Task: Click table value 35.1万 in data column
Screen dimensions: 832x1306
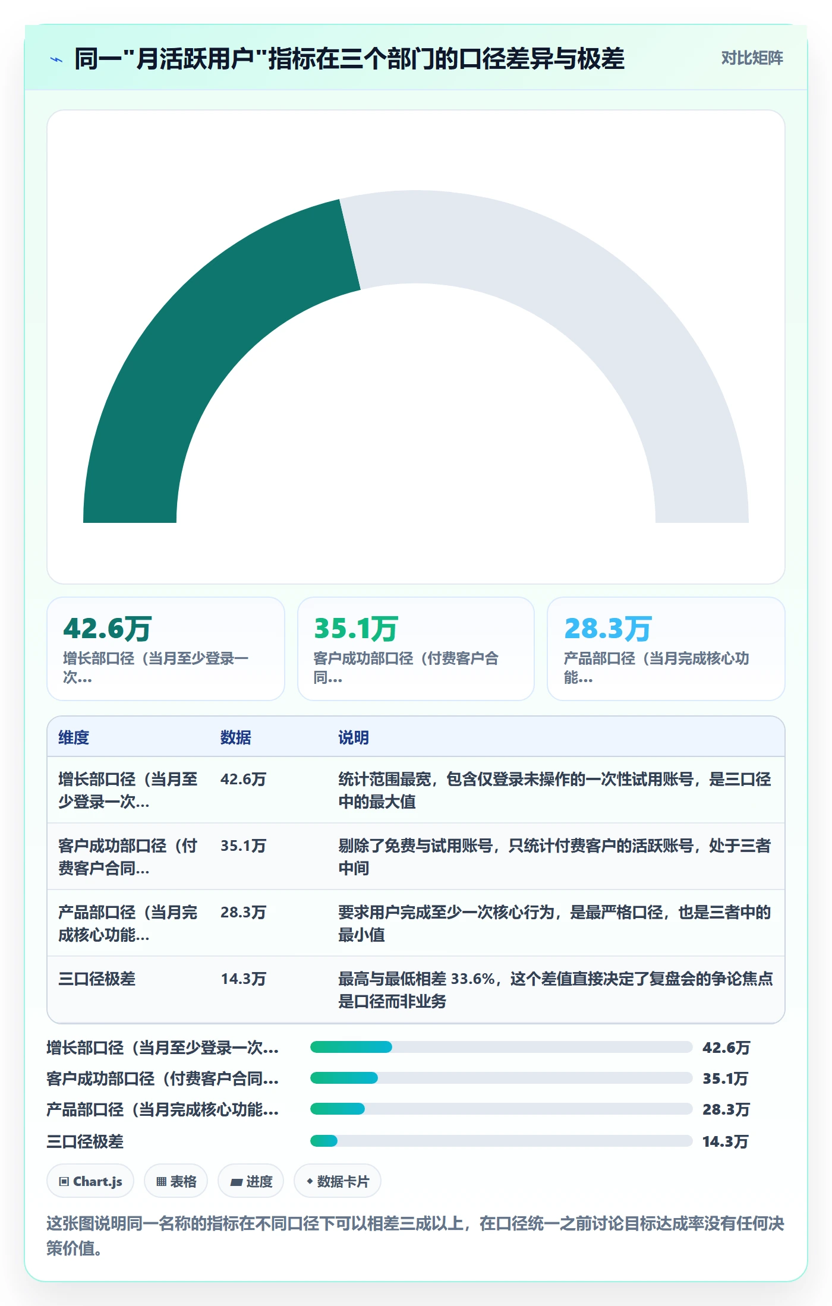Action: click(x=243, y=846)
